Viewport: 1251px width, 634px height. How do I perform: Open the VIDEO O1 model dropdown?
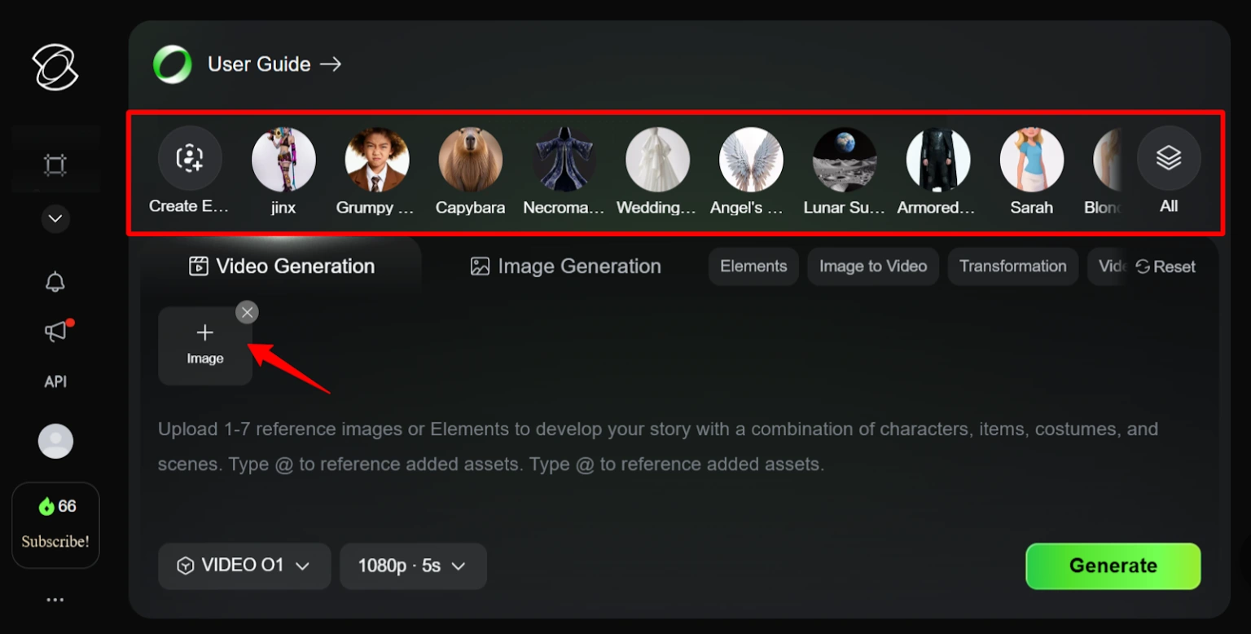[x=244, y=566]
